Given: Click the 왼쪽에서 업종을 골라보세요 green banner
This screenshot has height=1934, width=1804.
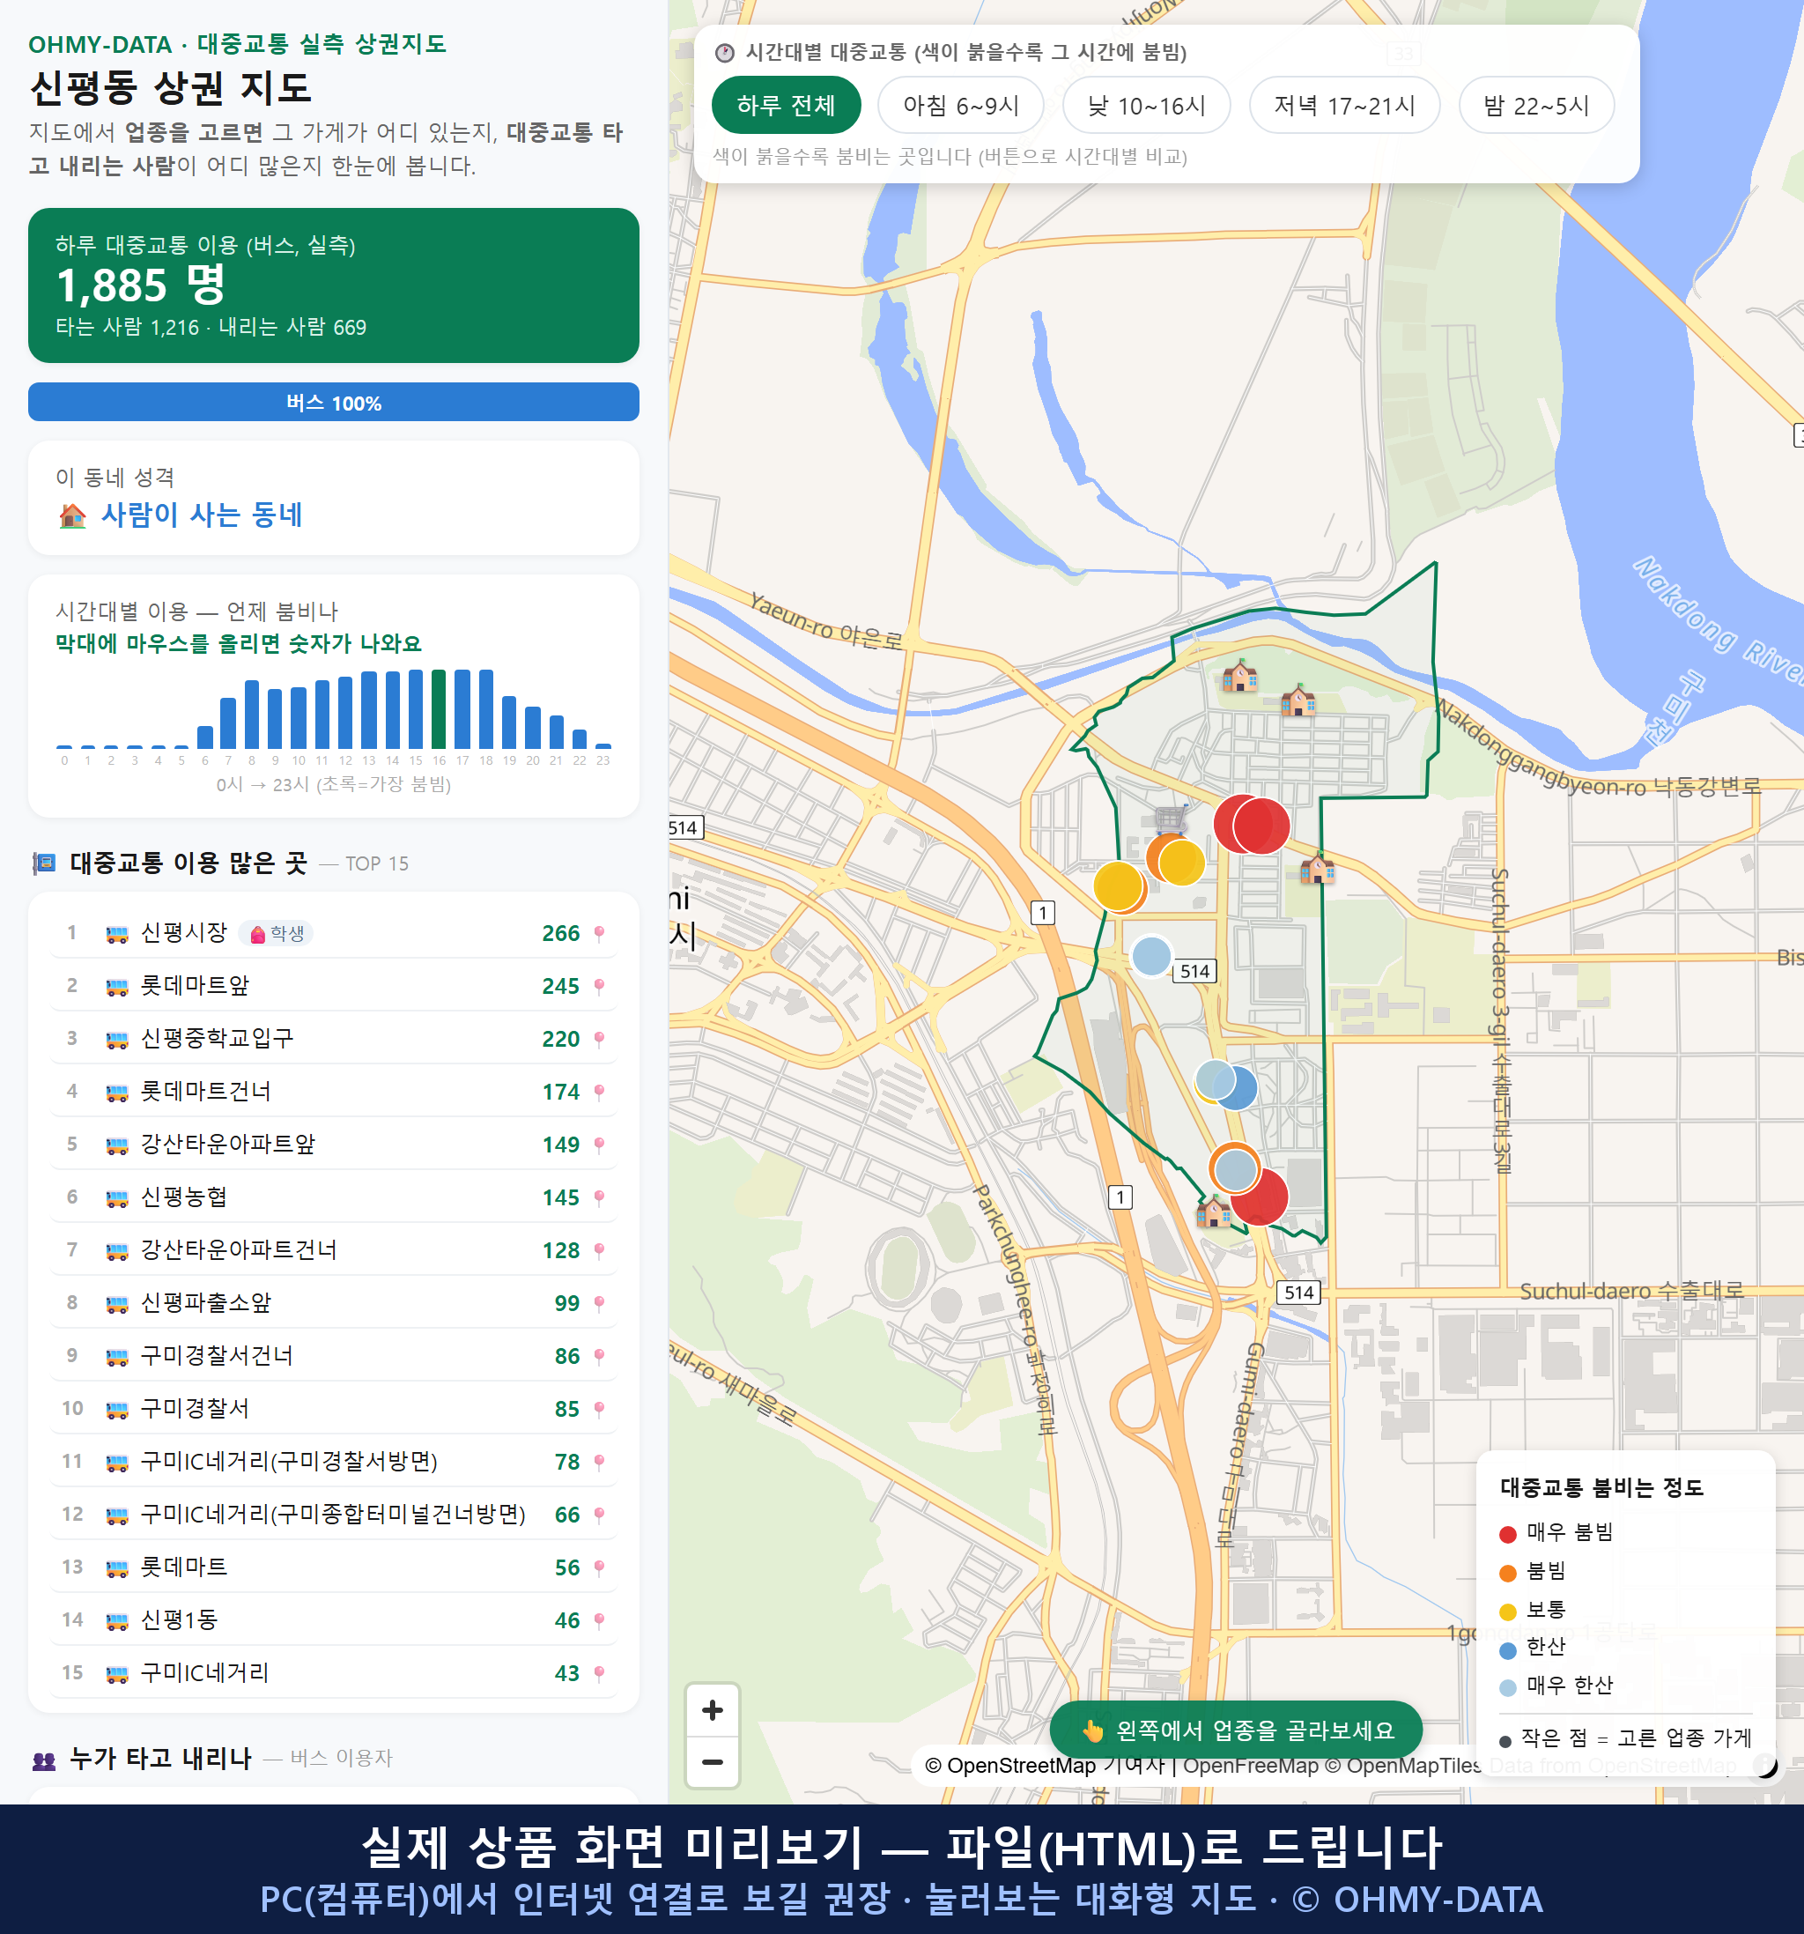Looking at the screenshot, I should tap(1235, 1730).
